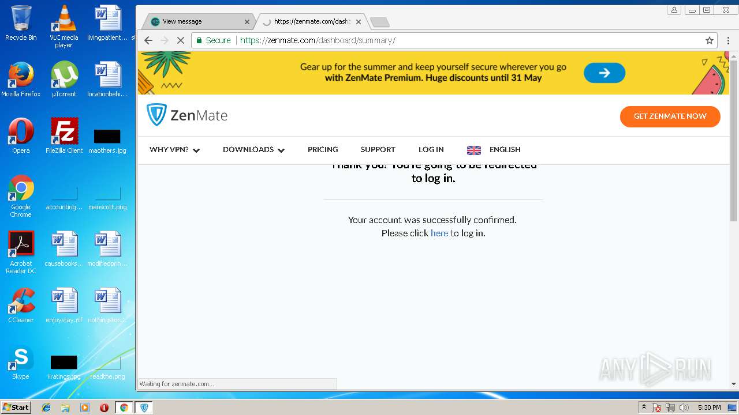Open a new Chrome tab

(380, 22)
